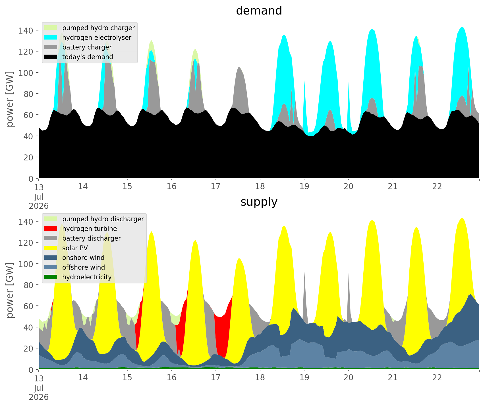The image size is (485, 407).
Task: Click the battery discharger legend swatch
Action: click(51, 238)
